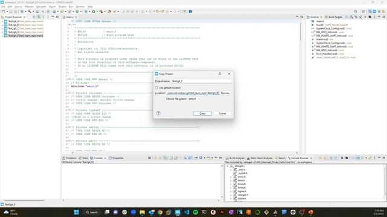Switch to the Properties tab
The image size is (387, 217).
point(116,158)
